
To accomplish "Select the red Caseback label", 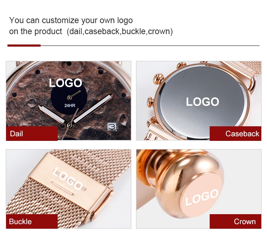I will click(235, 133).
